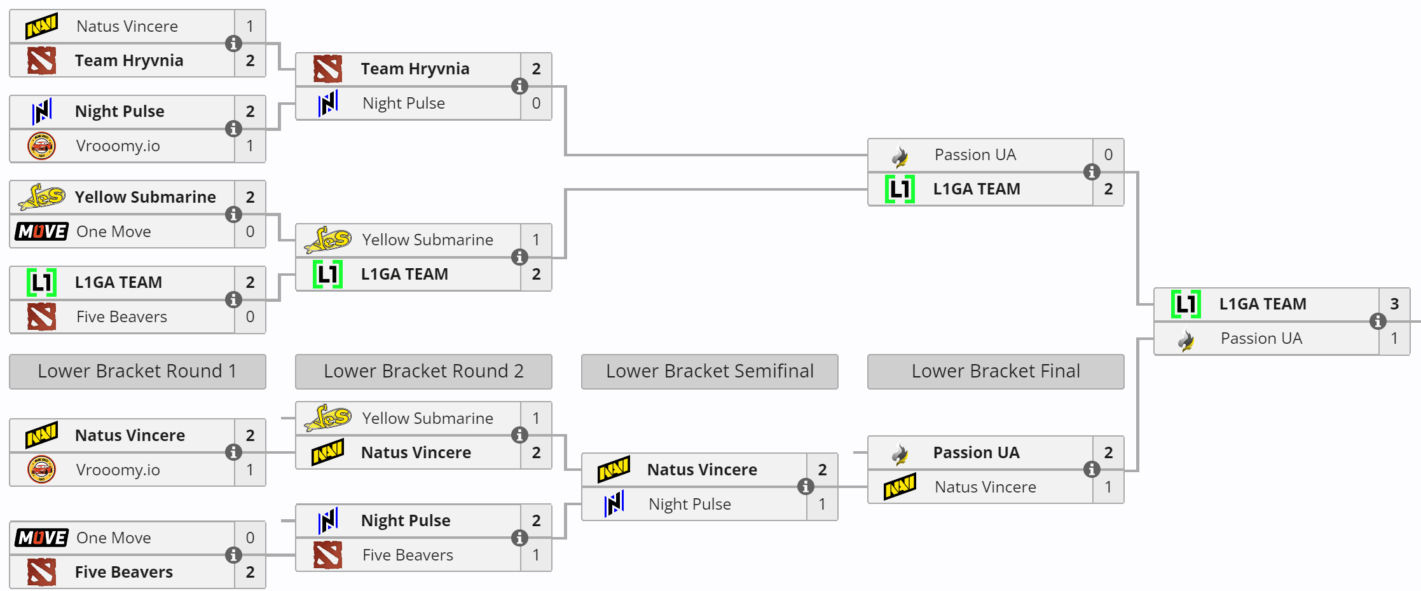Viewport: 1421px width, 591px height.
Task: Click the Lower Bracket Semifinal header
Action: [x=710, y=371]
